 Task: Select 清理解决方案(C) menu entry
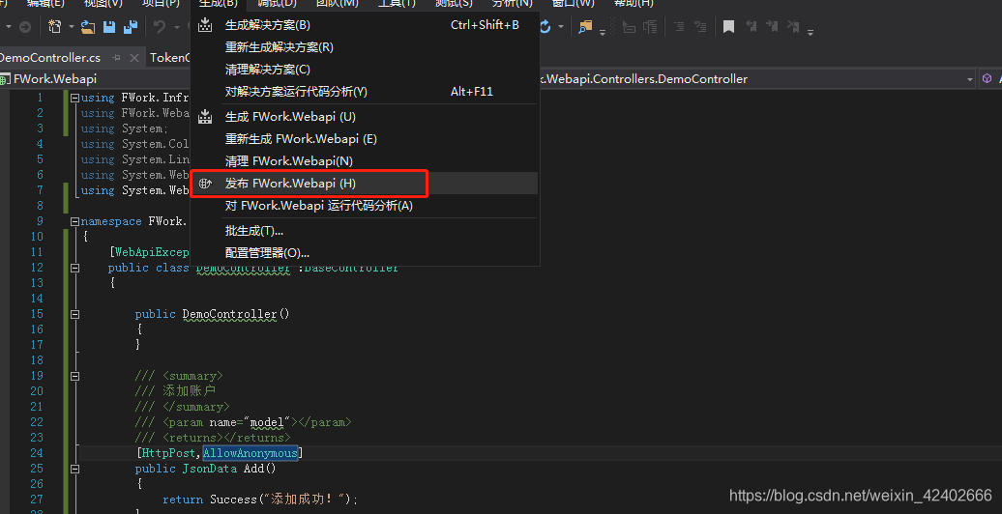366,69
